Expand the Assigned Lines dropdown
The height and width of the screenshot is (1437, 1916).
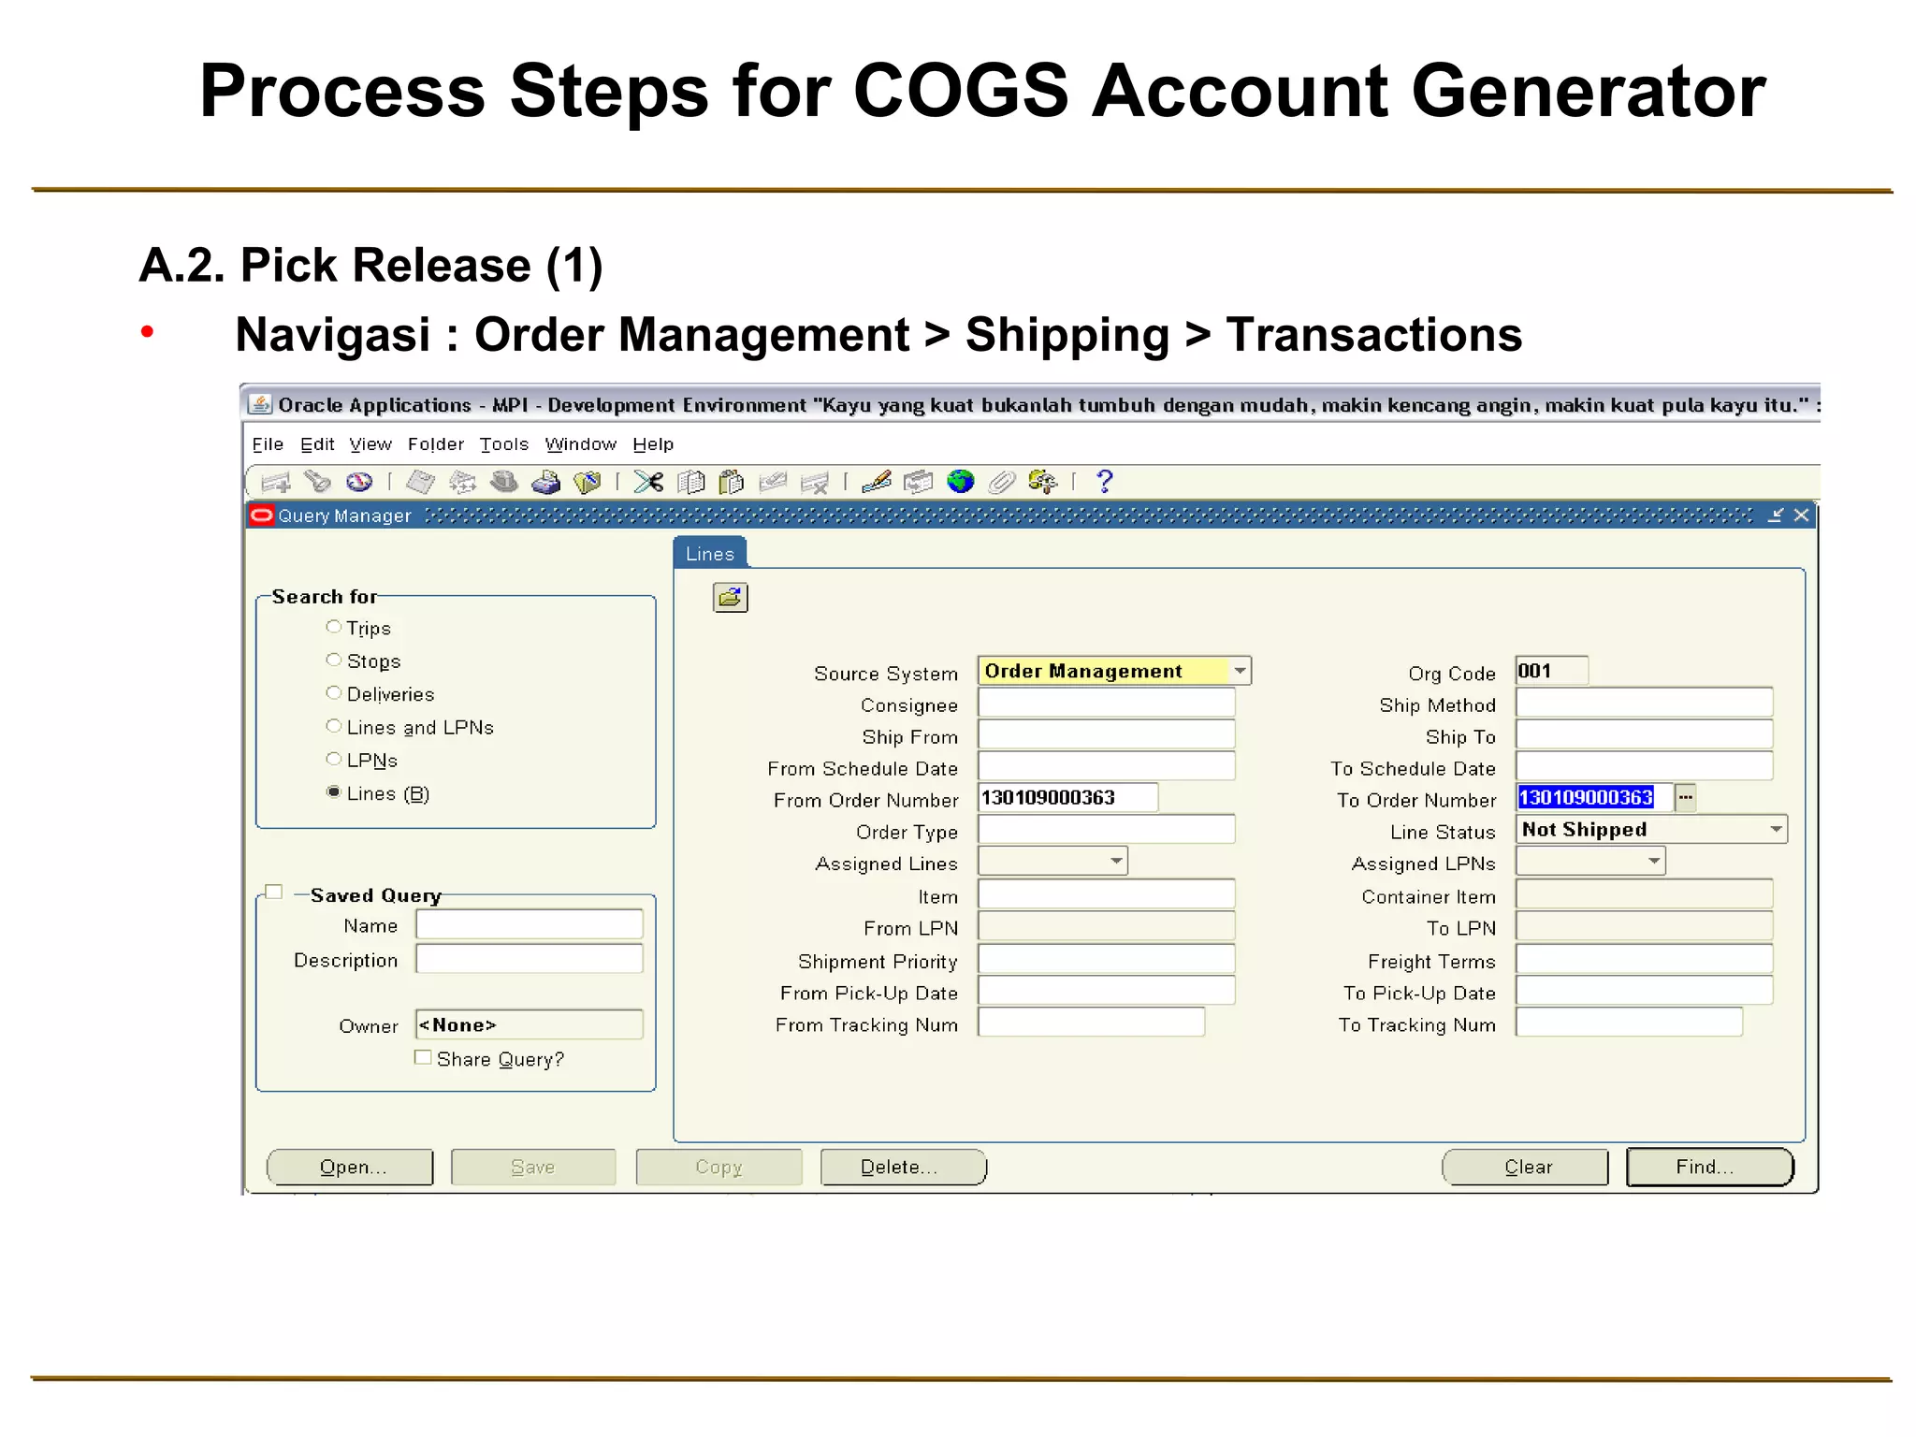[x=1116, y=861]
